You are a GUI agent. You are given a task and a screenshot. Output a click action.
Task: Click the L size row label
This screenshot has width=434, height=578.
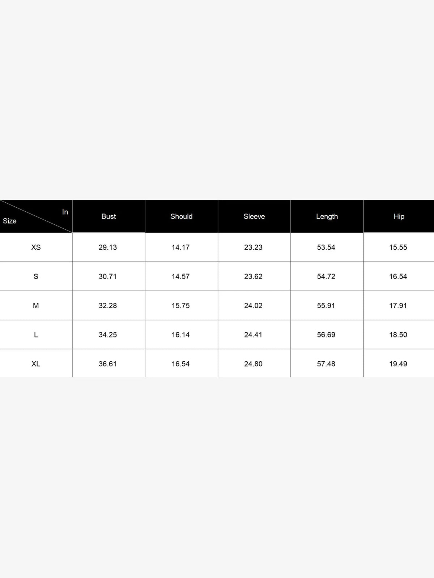tap(36, 335)
